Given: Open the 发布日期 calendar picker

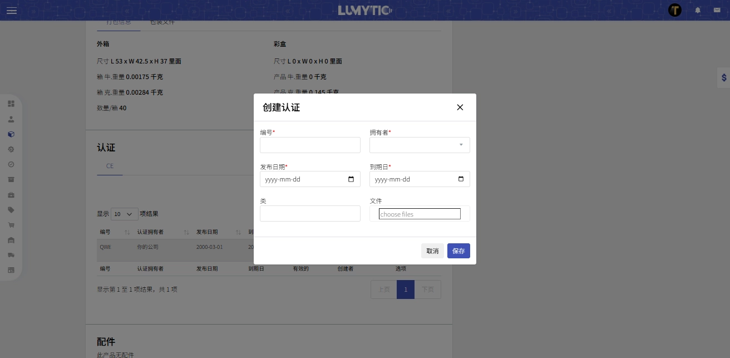Looking at the screenshot, I should [351, 179].
